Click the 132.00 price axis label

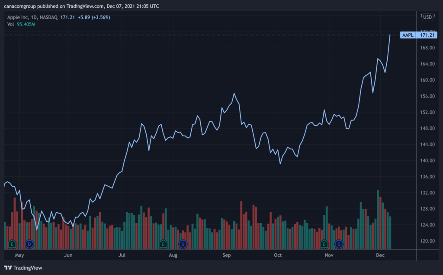pos(427,193)
